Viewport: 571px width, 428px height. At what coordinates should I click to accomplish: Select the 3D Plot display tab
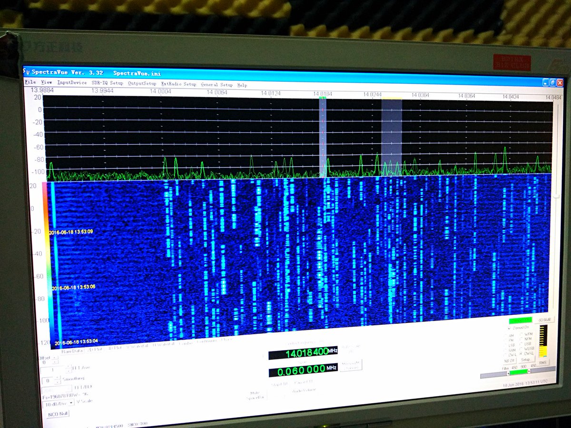(115, 348)
